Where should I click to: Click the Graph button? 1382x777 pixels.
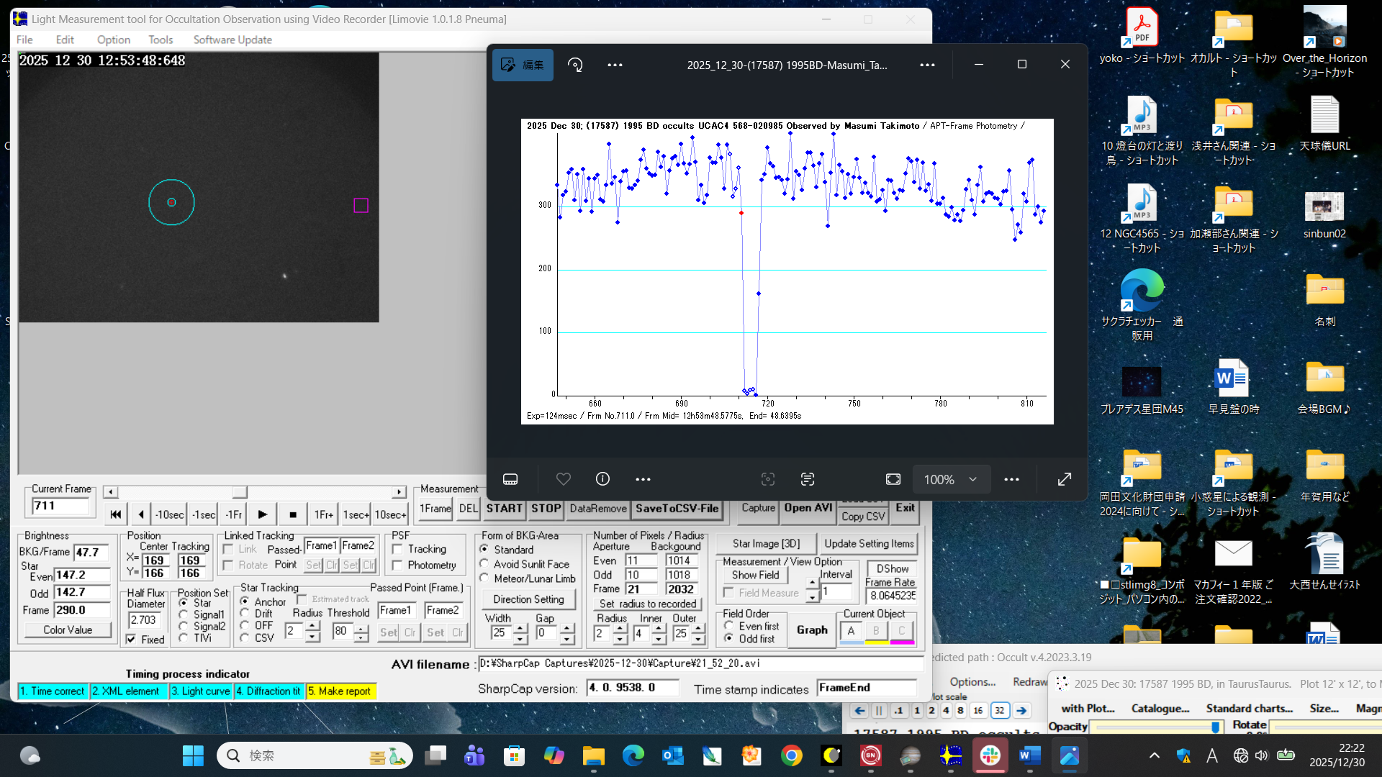pos(812,630)
